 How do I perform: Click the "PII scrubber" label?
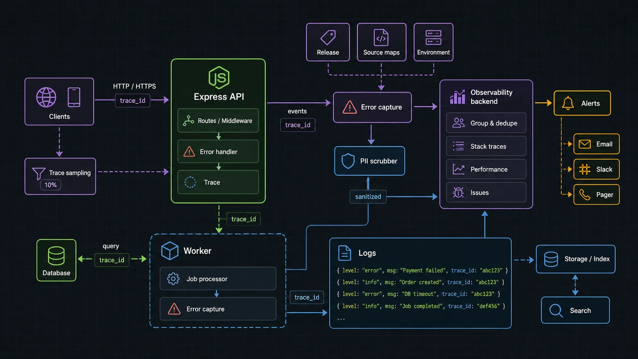coord(379,161)
